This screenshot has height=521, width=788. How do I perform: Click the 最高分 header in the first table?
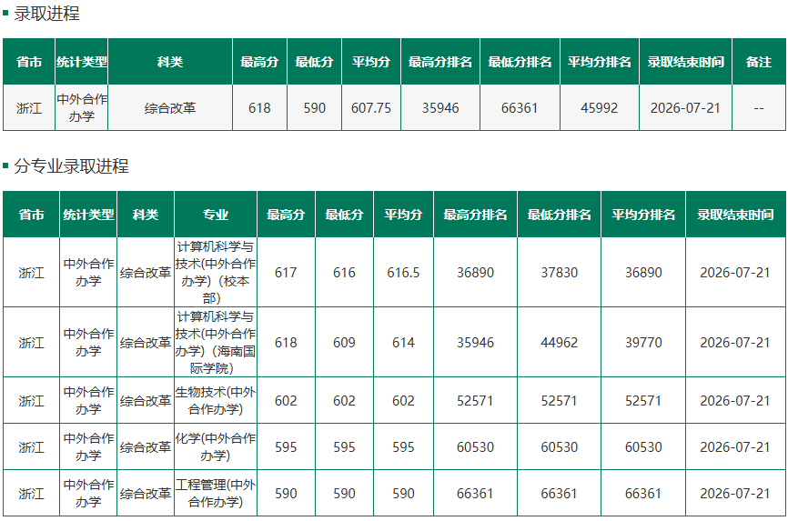pyautogui.click(x=259, y=62)
